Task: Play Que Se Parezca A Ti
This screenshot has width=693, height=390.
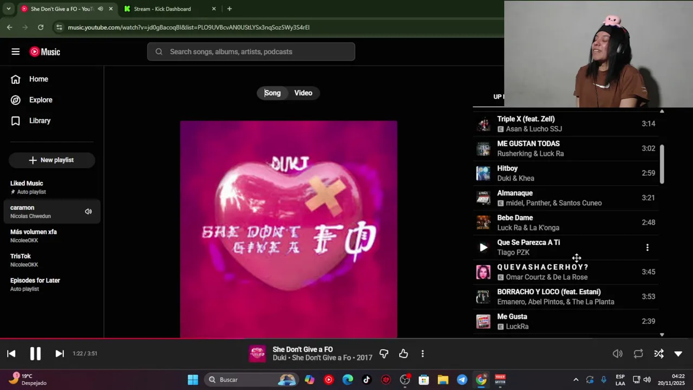Action: click(x=483, y=248)
